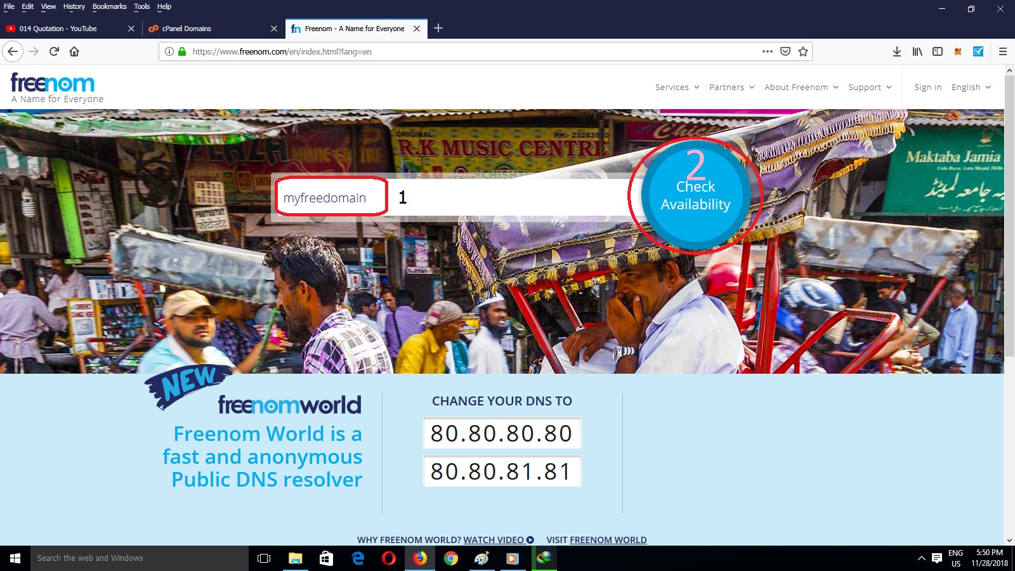Screen dimensions: 1015x571
Task: Visit the FREENOM WORLD link
Action: [608, 540]
